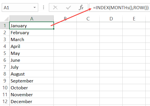The width and height of the screenshot is (150, 106).
Task: Select column E header
Action: tap(134, 19)
